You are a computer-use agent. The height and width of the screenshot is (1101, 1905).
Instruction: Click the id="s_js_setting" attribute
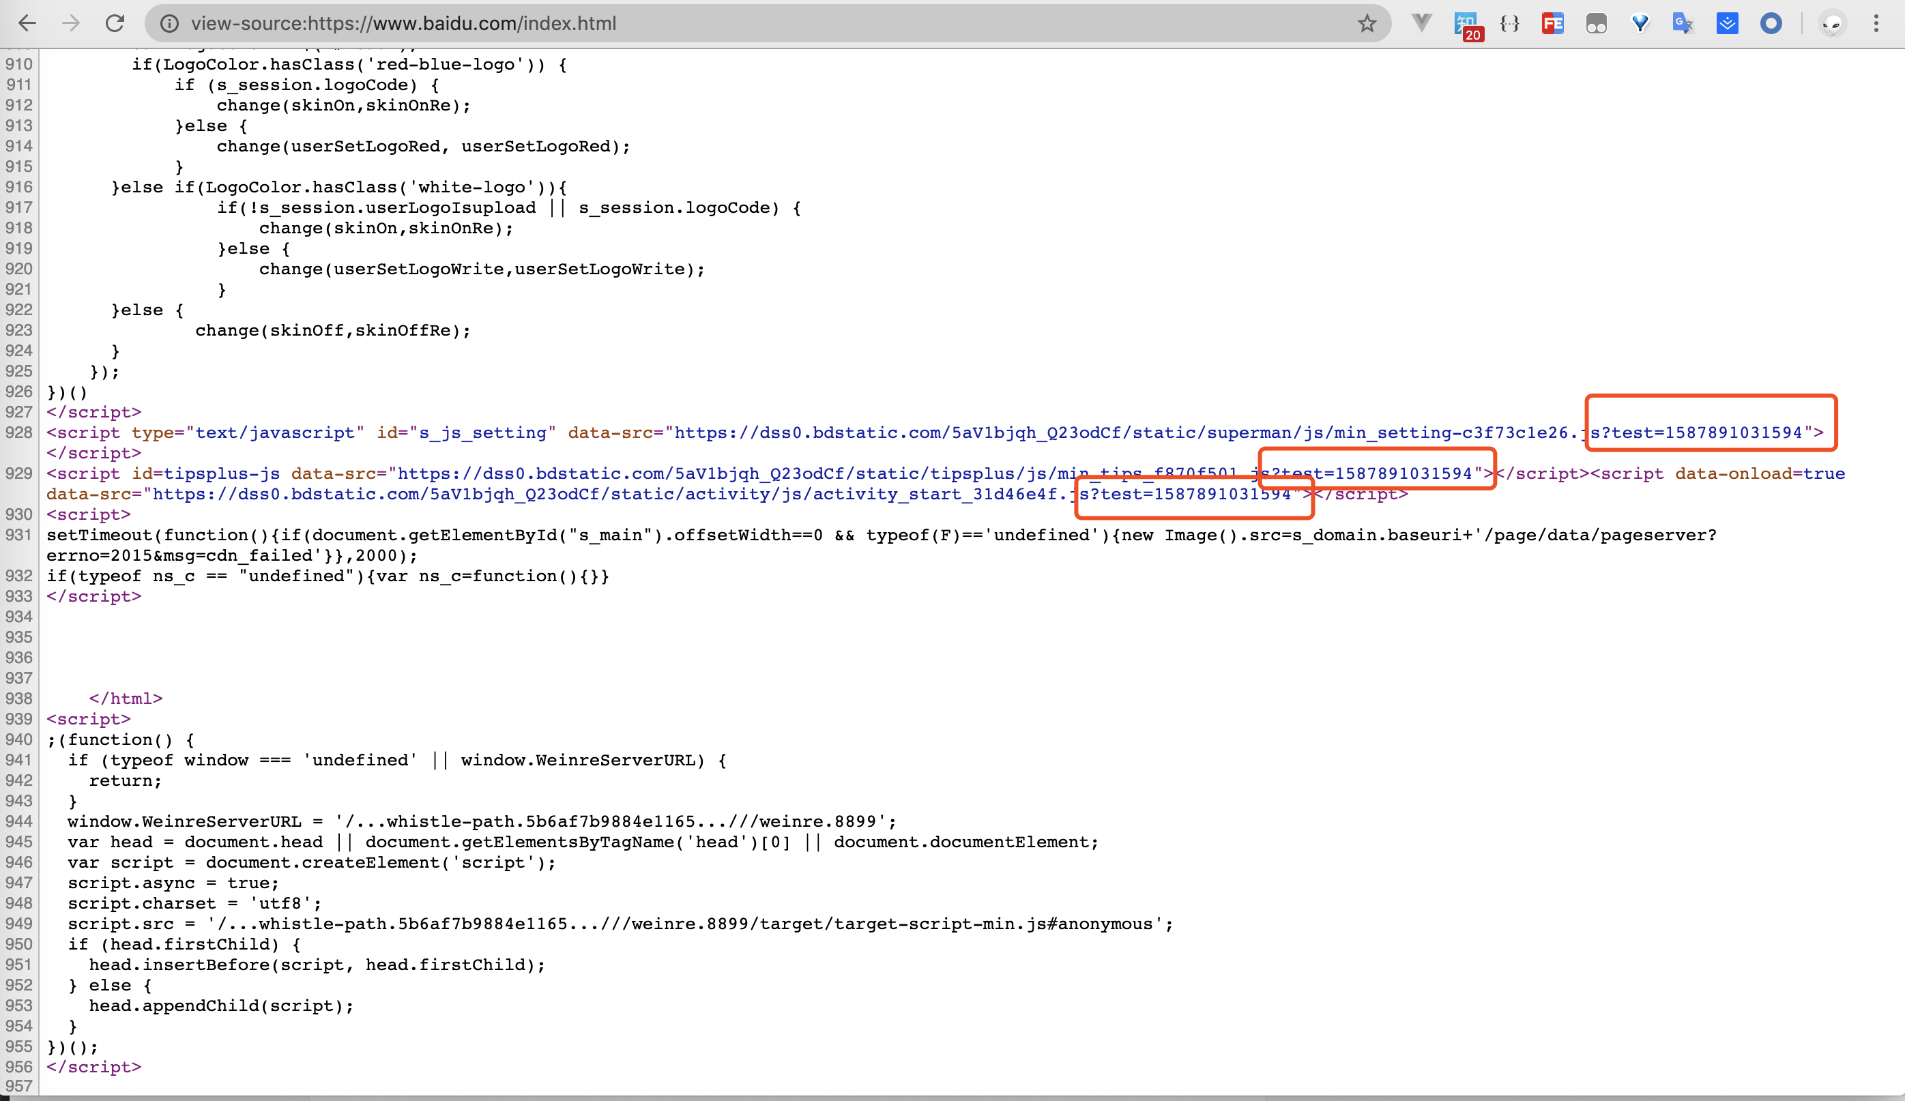(x=467, y=433)
